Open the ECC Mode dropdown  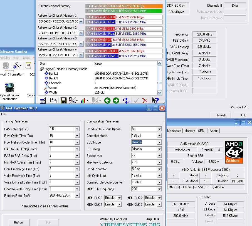click(159, 142)
